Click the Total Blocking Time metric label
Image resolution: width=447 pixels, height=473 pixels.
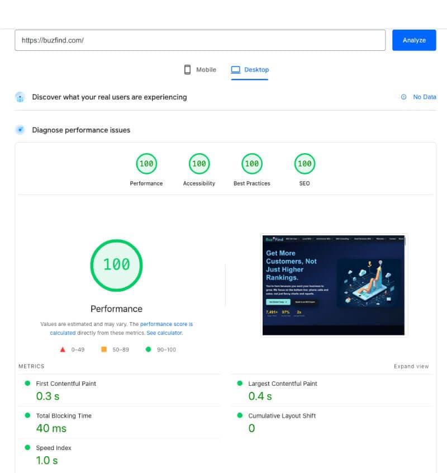64,415
